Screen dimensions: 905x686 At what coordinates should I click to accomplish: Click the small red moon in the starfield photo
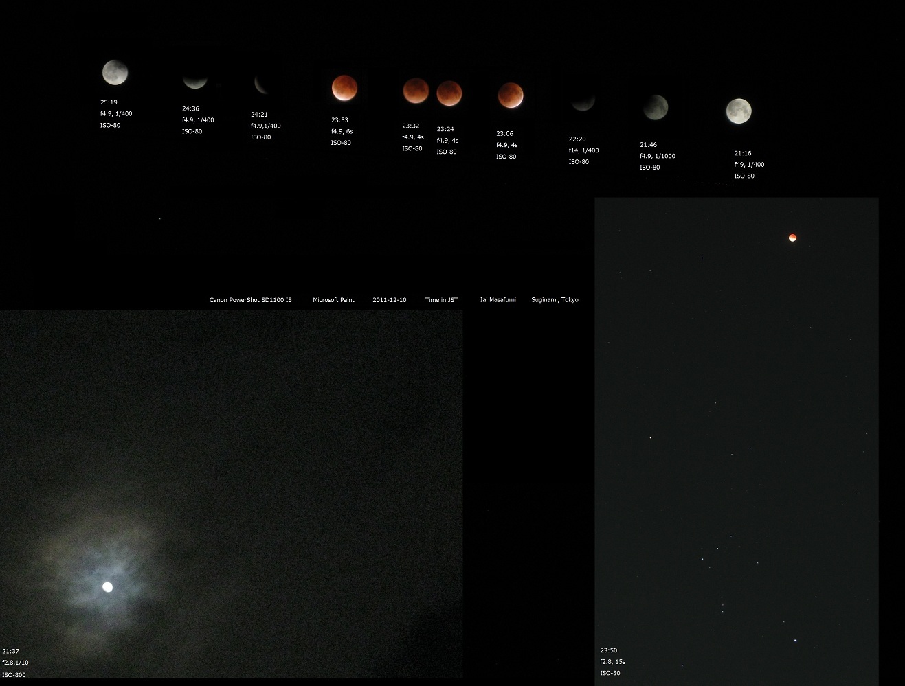coord(792,238)
